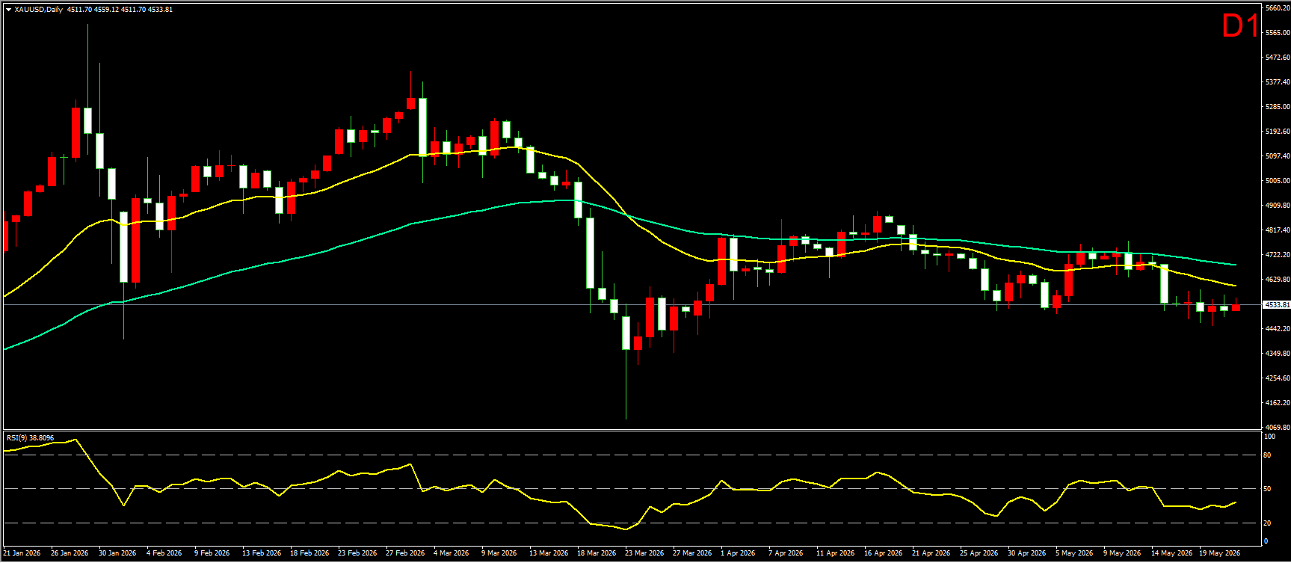Click the RSI scale 80 level label
This screenshot has width=1291, height=563.
point(1267,455)
